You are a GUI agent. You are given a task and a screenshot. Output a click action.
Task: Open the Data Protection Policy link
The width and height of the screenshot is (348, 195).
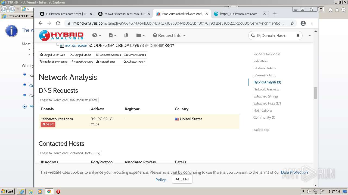pyautogui.click(x=294, y=172)
